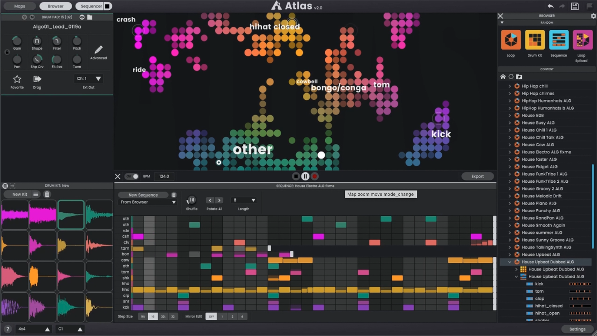Generate a random Loop Spliced
Screen dimensions: 597x336
click(582, 40)
